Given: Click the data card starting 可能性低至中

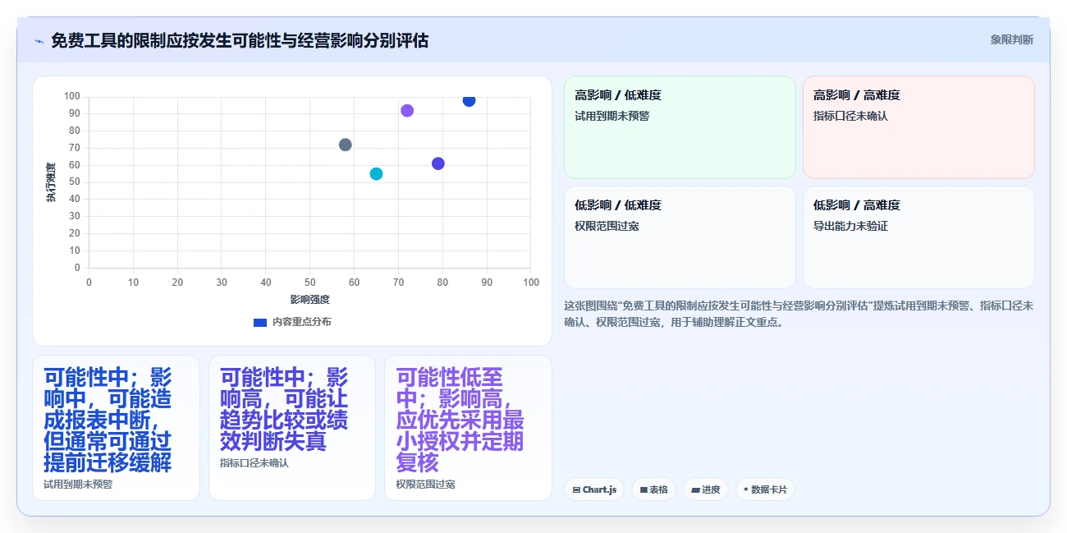Looking at the screenshot, I should tap(468, 427).
